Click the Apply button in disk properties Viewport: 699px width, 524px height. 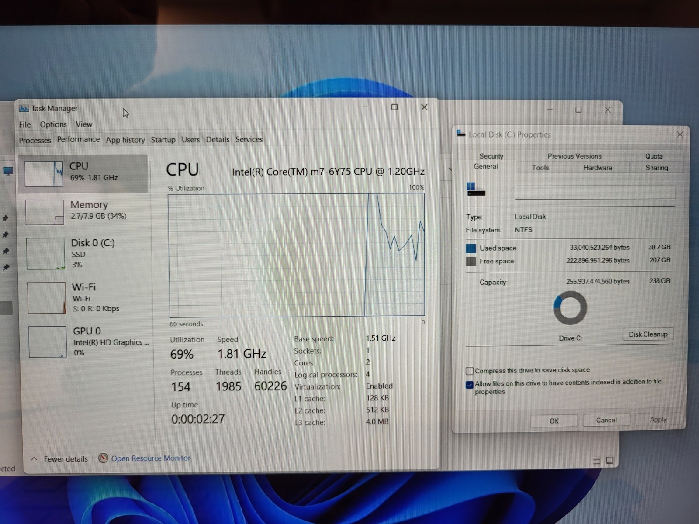658,419
